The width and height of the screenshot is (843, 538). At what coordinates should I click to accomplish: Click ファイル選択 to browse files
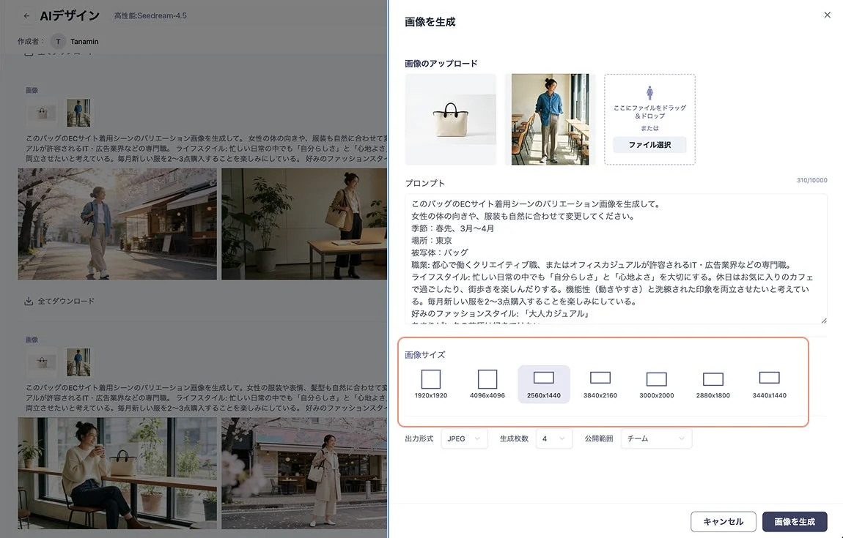pos(649,144)
